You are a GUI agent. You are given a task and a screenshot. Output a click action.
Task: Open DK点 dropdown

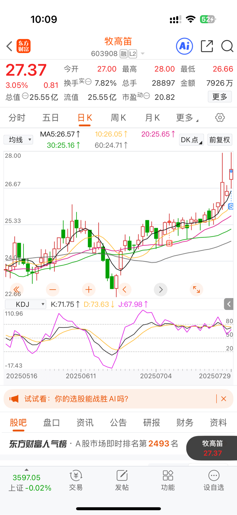point(191,140)
